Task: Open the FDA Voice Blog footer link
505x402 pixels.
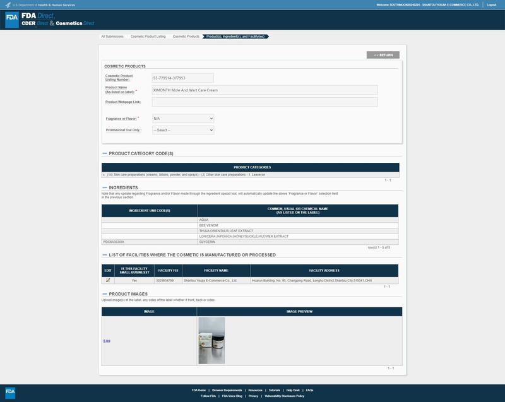Action: (x=232, y=396)
